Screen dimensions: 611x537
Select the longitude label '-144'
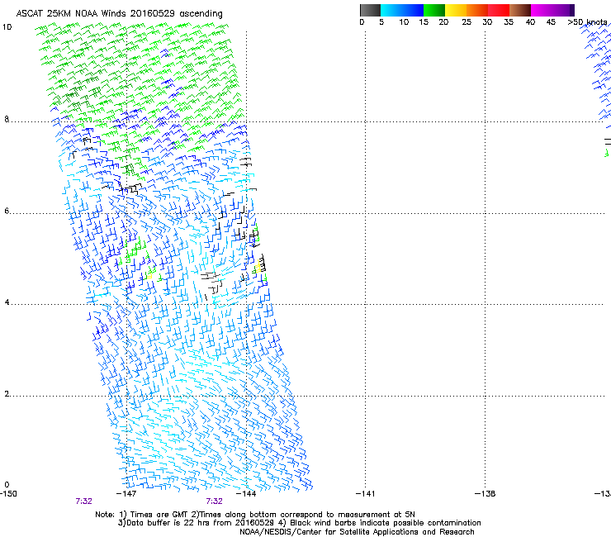[246, 494]
